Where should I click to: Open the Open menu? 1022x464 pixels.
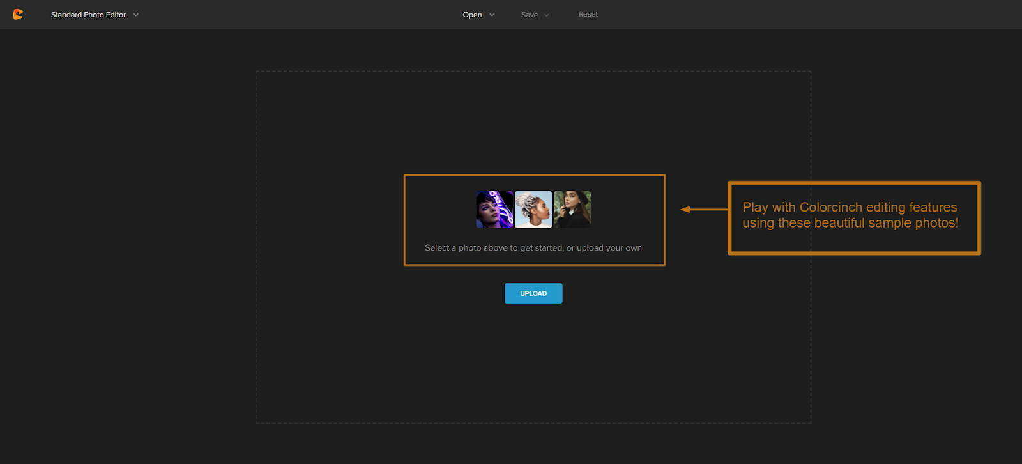[472, 15]
